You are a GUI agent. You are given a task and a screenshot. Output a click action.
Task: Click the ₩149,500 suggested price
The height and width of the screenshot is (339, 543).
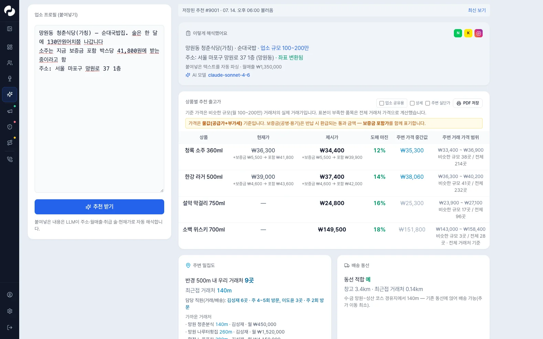pos(332,229)
